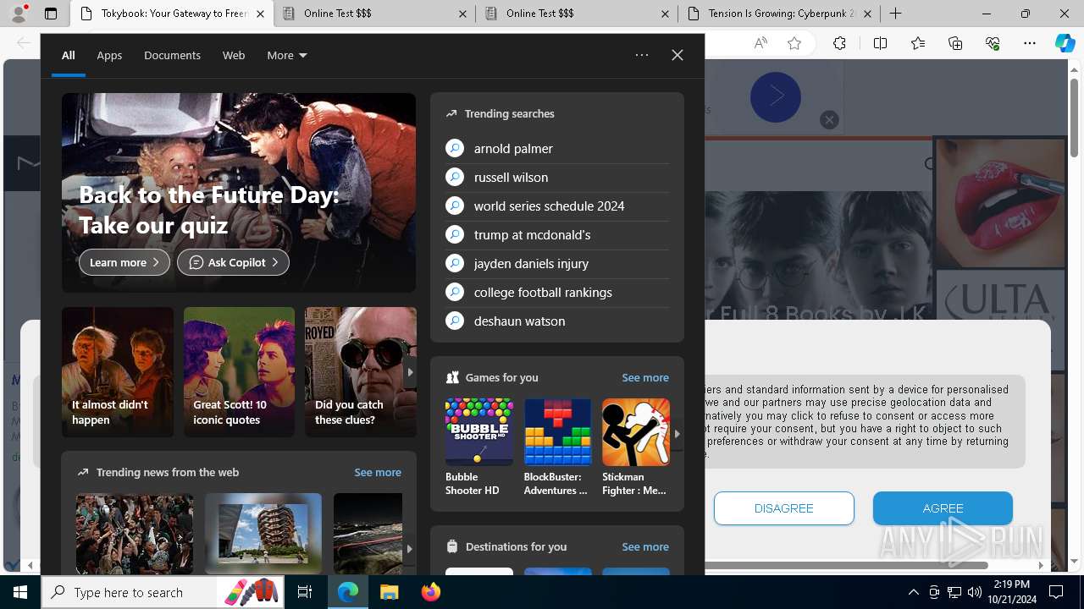
Task: Open Bubble Shooter HD game
Action: click(478, 447)
